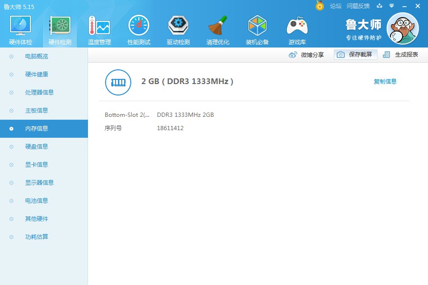Open 清理优化 cleanup broom icon
Screen dimensions: 428x285
(218, 26)
